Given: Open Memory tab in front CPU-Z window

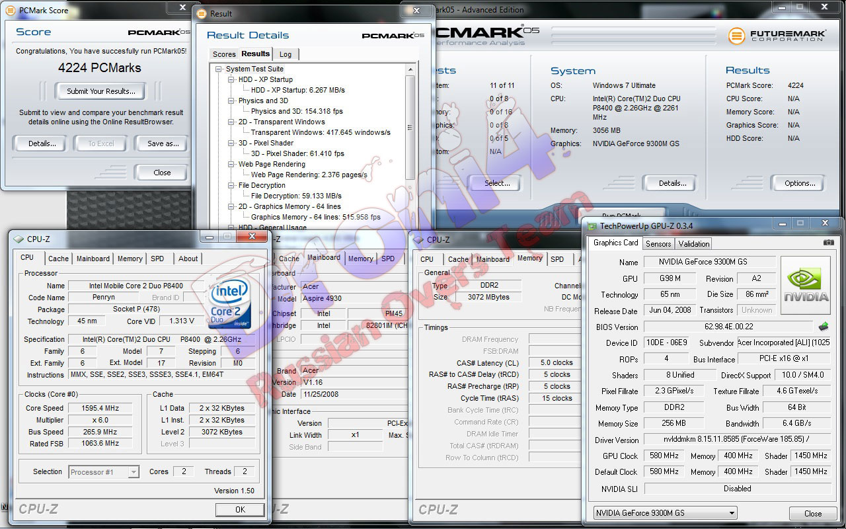Looking at the screenshot, I should click(x=130, y=259).
